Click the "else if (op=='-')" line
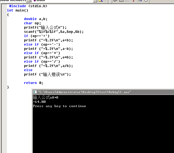This screenshot has width=174, height=153. [x=42, y=45]
